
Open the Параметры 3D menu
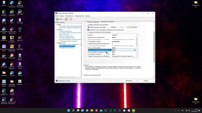click(79, 16)
